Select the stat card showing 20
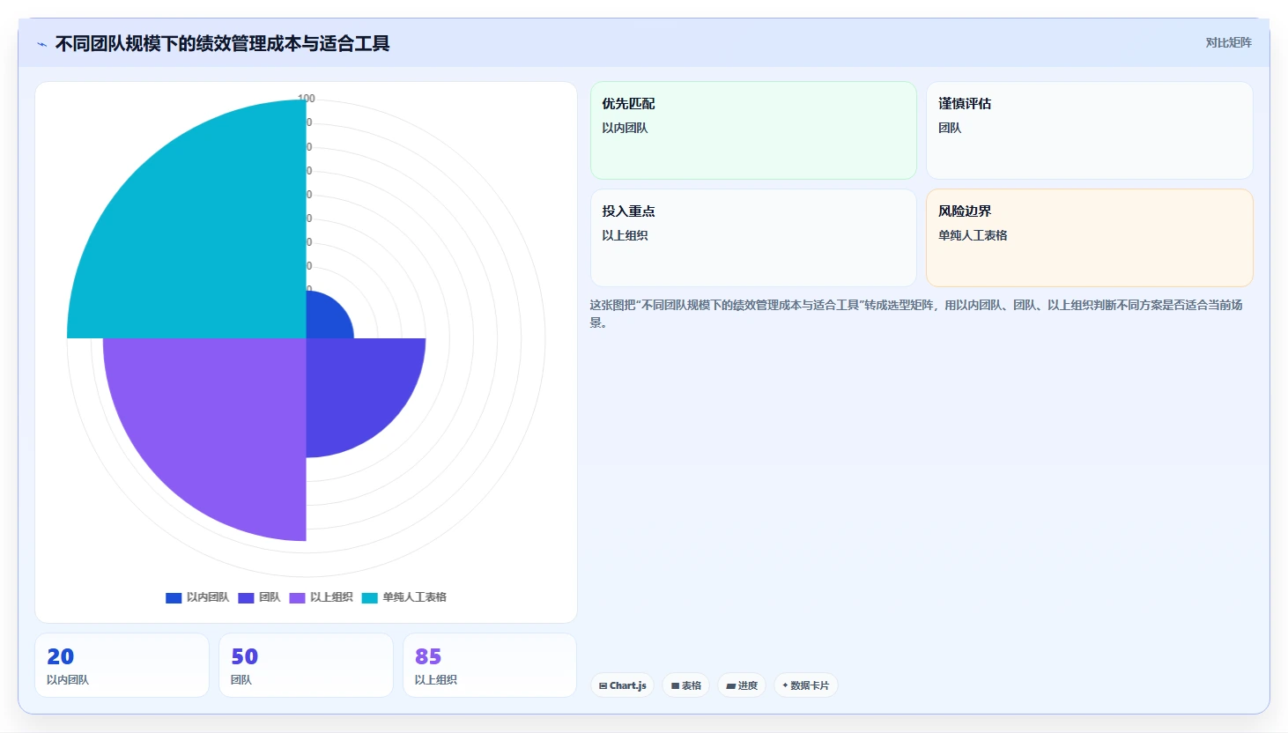The height and width of the screenshot is (733, 1288). pyautogui.click(x=122, y=665)
